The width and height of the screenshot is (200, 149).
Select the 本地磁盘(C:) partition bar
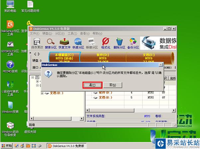(64, 57)
